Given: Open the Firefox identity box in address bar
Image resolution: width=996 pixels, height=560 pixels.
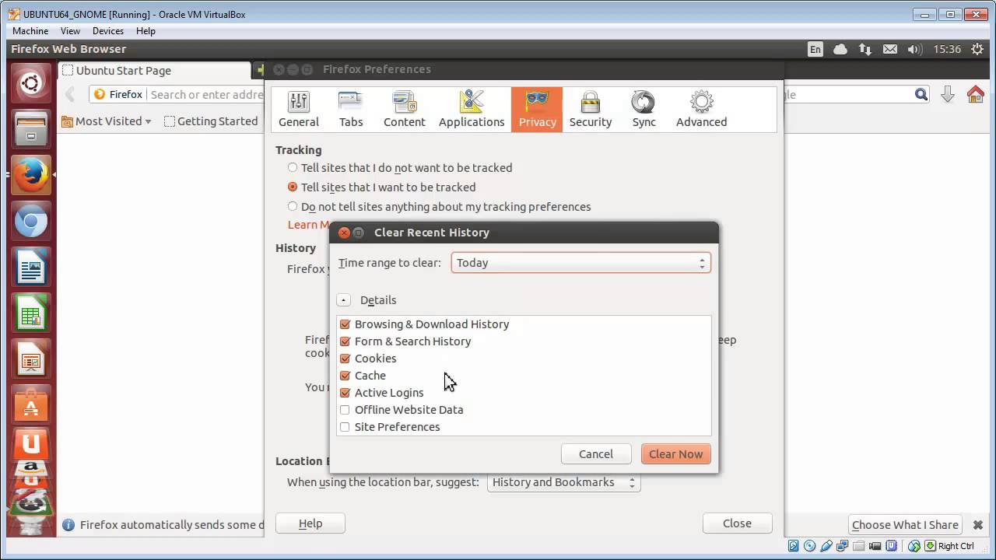Looking at the screenshot, I should point(118,95).
